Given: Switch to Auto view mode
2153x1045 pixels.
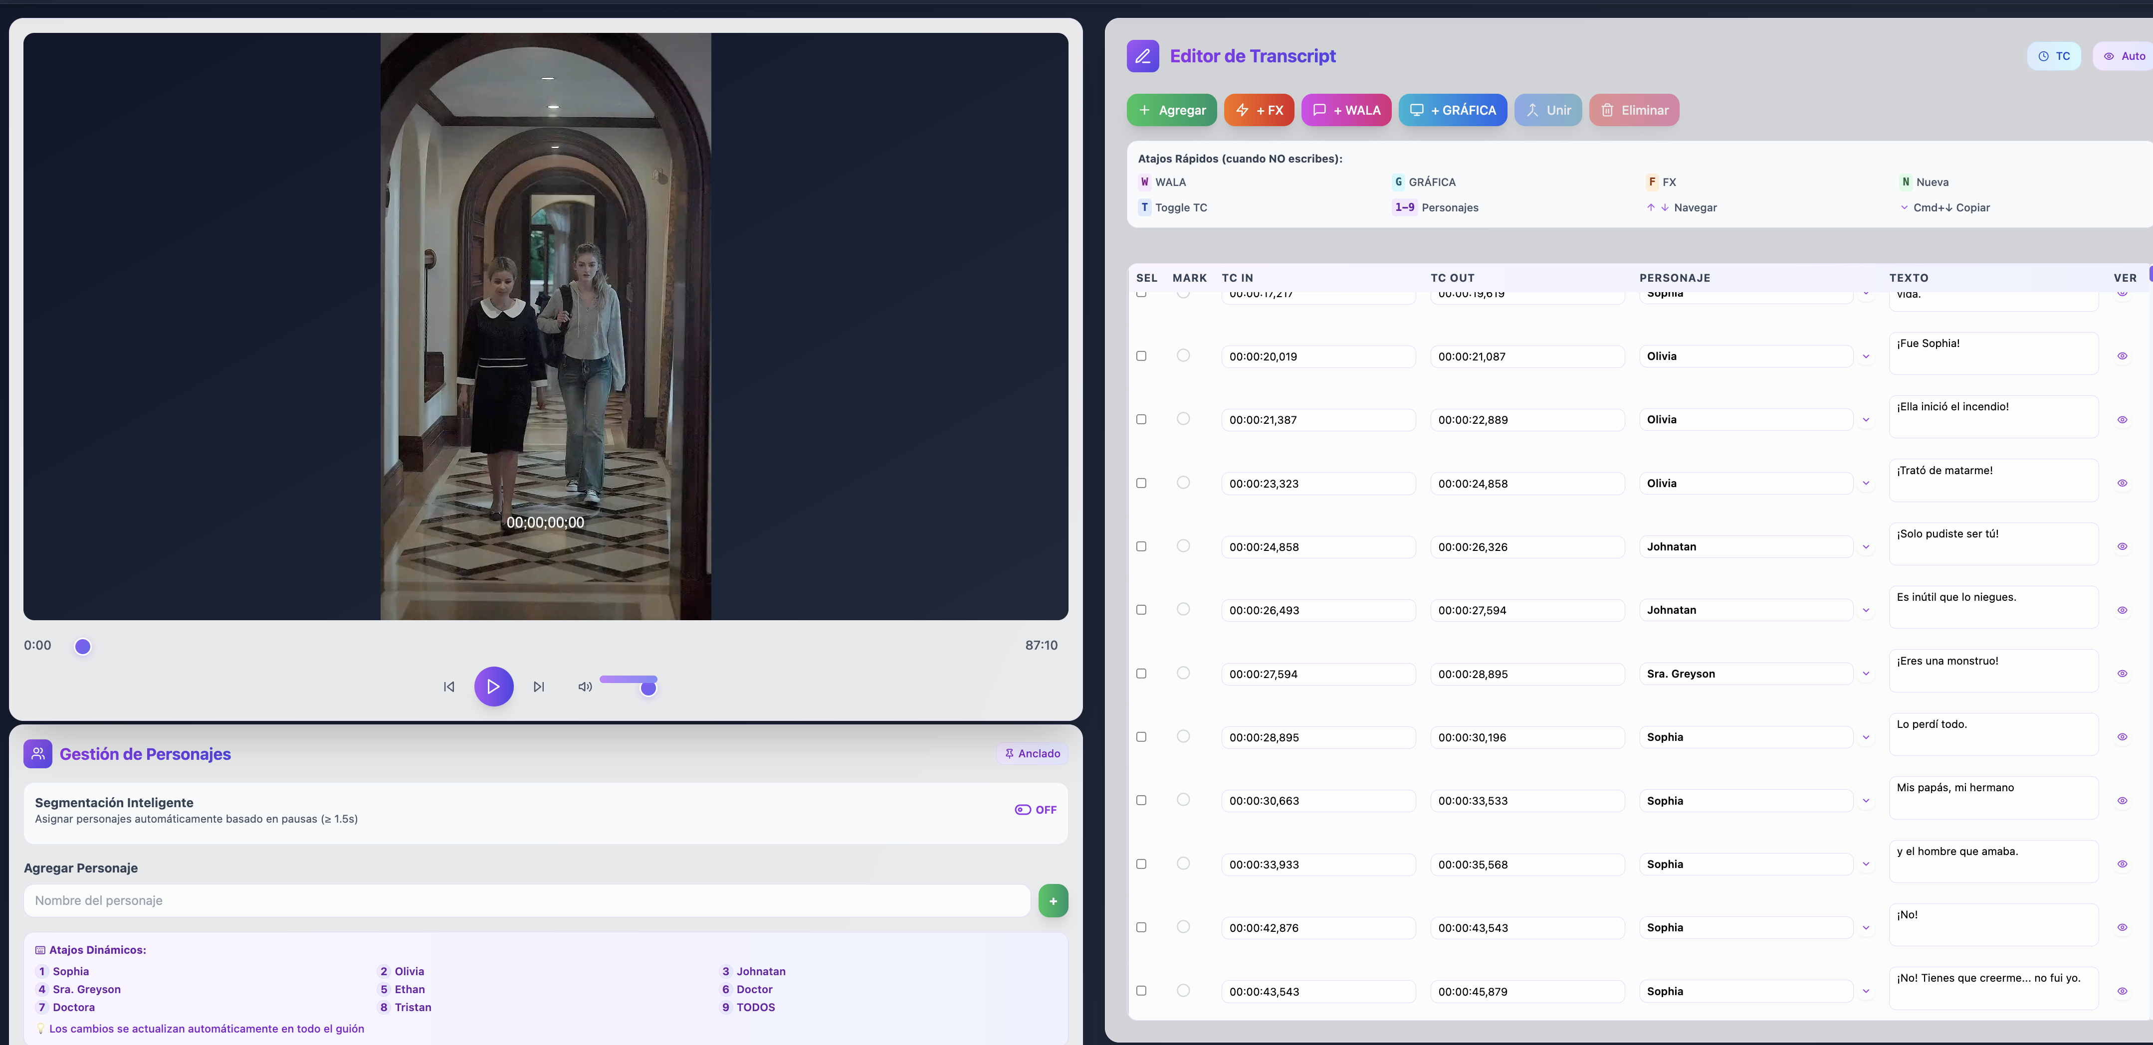Looking at the screenshot, I should pos(2124,56).
